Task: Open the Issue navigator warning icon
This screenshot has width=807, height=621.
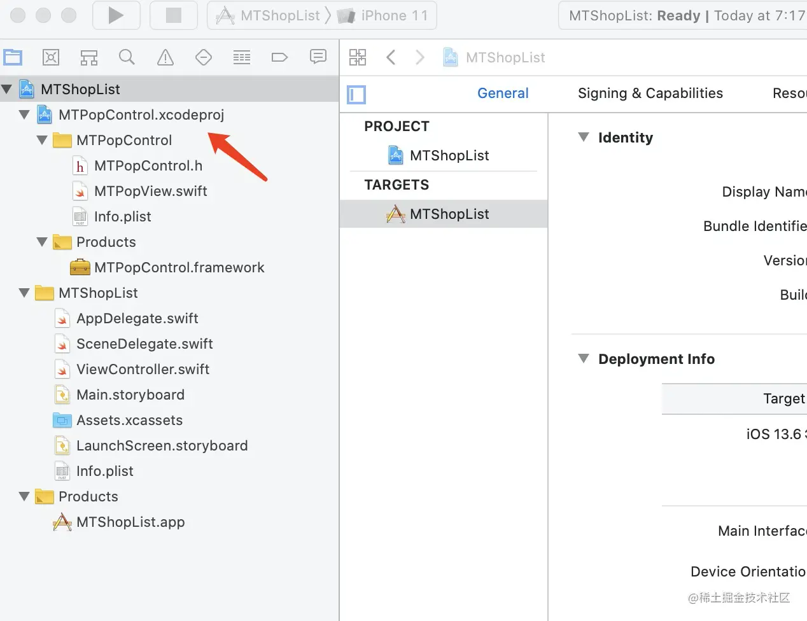Action: coord(165,57)
